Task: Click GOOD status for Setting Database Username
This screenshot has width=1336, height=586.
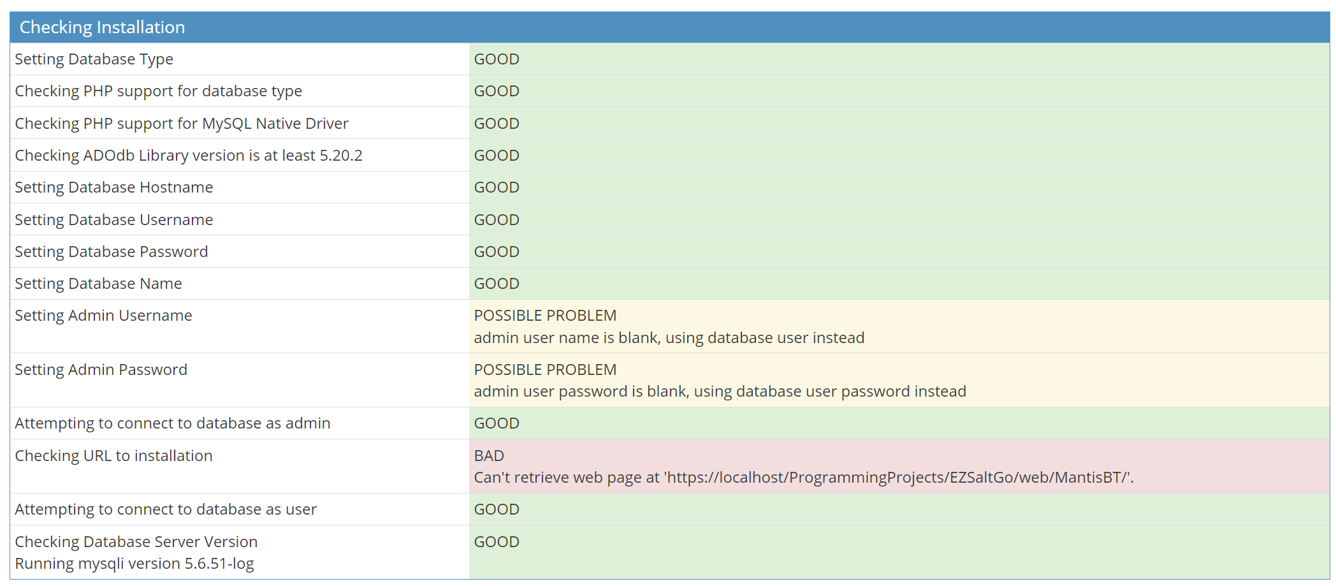Action: pos(497,220)
